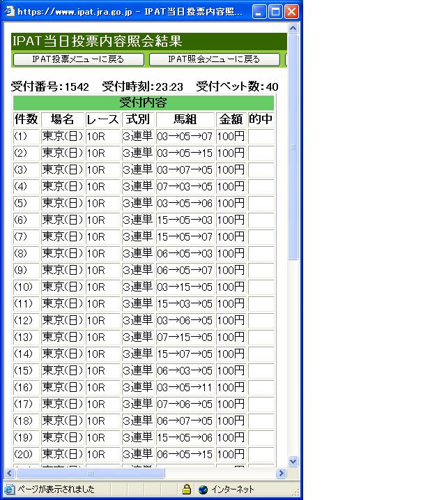Click the horizontal scrollbar thumb
This screenshot has width=446, height=500.
click(90, 474)
